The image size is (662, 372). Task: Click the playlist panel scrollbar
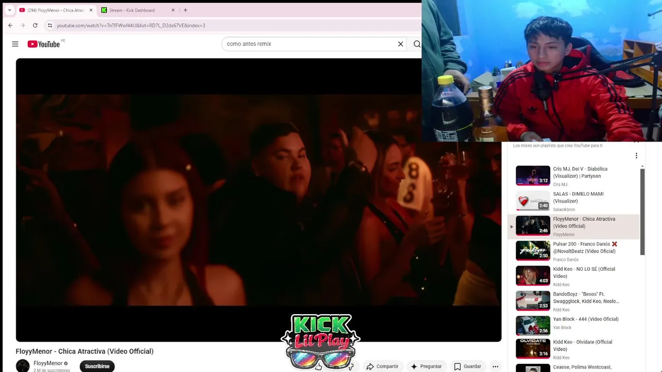click(642, 211)
